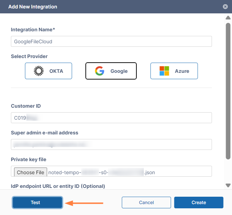Focus the Integration Name text field
The width and height of the screenshot is (232, 215).
(x=111, y=42)
